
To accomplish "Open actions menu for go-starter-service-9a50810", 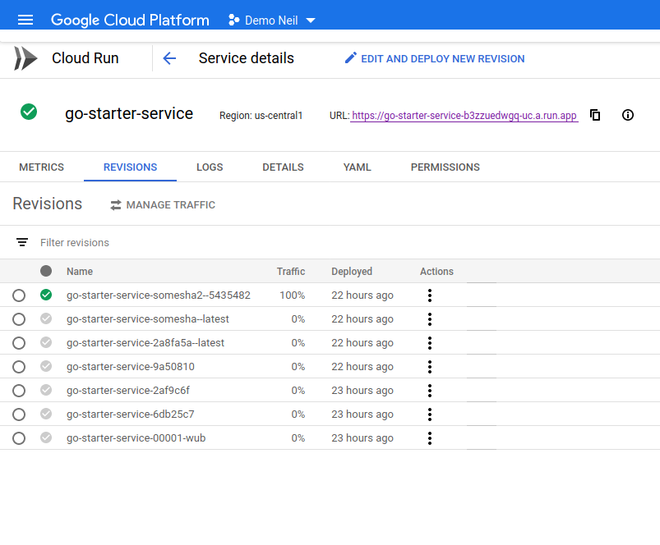I will (x=429, y=367).
